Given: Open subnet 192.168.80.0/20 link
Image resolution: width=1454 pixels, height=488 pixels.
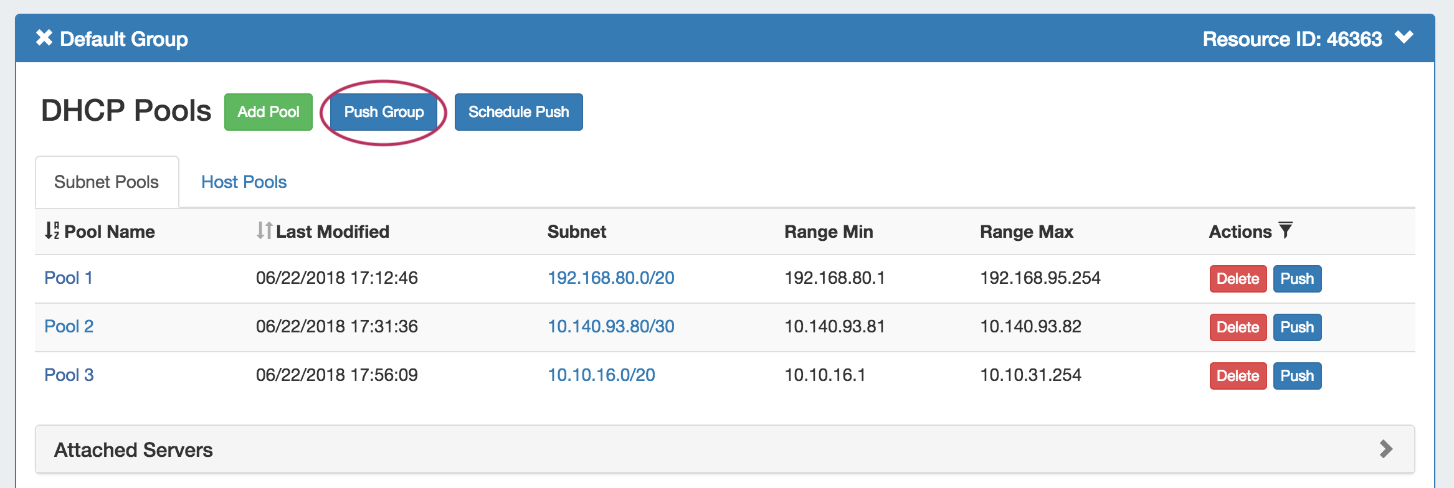Looking at the screenshot, I should (611, 278).
